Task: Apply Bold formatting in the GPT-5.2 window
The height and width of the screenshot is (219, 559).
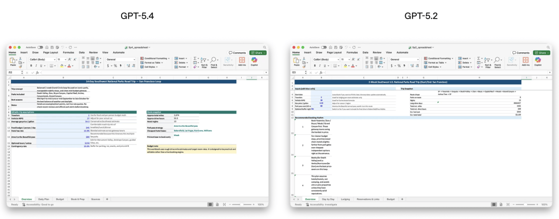Action: click(315, 66)
